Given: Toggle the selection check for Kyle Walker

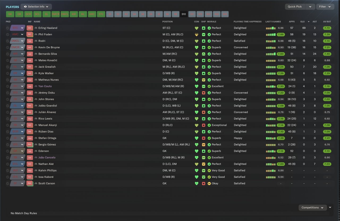Looking at the screenshot, I should [7, 73].
